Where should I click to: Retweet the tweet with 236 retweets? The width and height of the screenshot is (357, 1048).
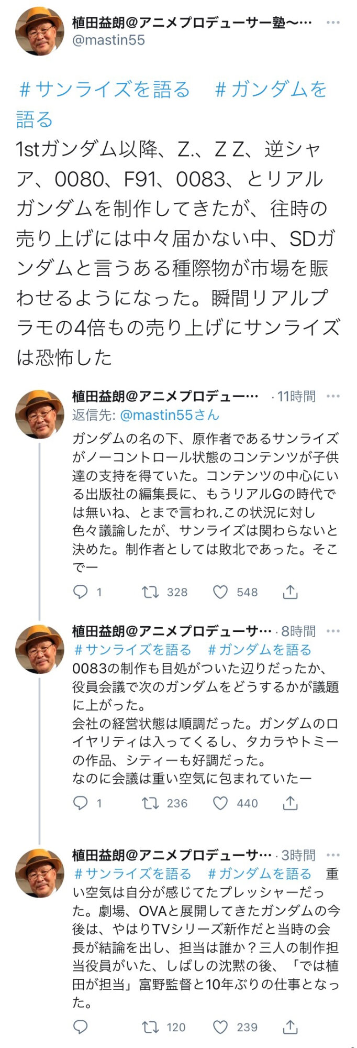coord(150,803)
